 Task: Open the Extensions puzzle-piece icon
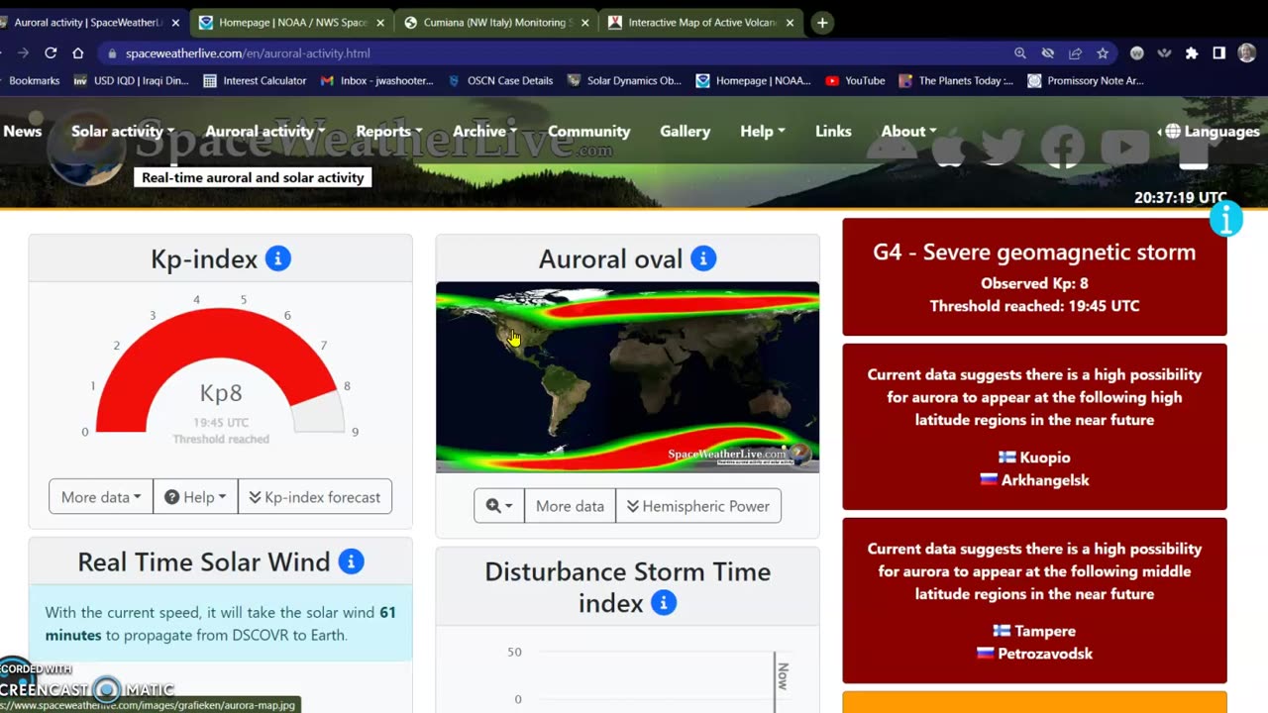pos(1192,52)
